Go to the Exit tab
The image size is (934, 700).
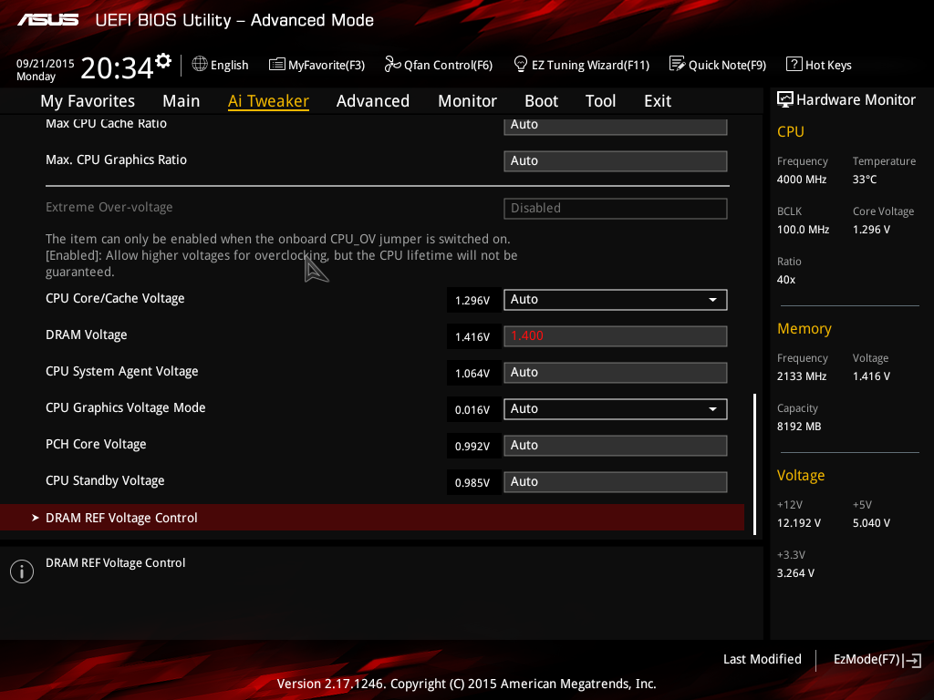click(x=658, y=101)
